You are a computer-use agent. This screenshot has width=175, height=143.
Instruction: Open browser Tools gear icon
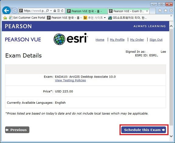[171, 10]
